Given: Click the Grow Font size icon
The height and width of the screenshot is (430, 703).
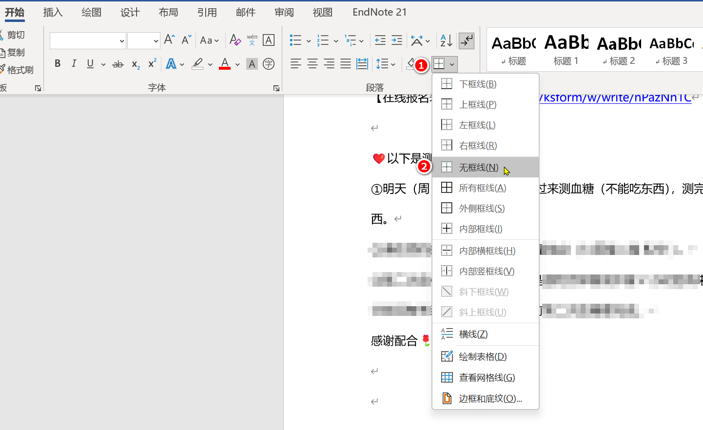Looking at the screenshot, I should coord(169,40).
